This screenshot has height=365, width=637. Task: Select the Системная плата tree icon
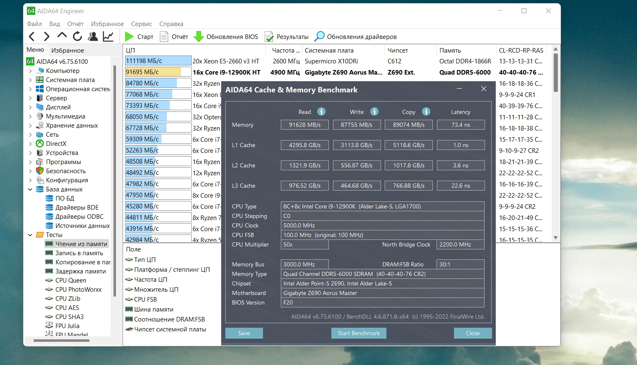[40, 80]
